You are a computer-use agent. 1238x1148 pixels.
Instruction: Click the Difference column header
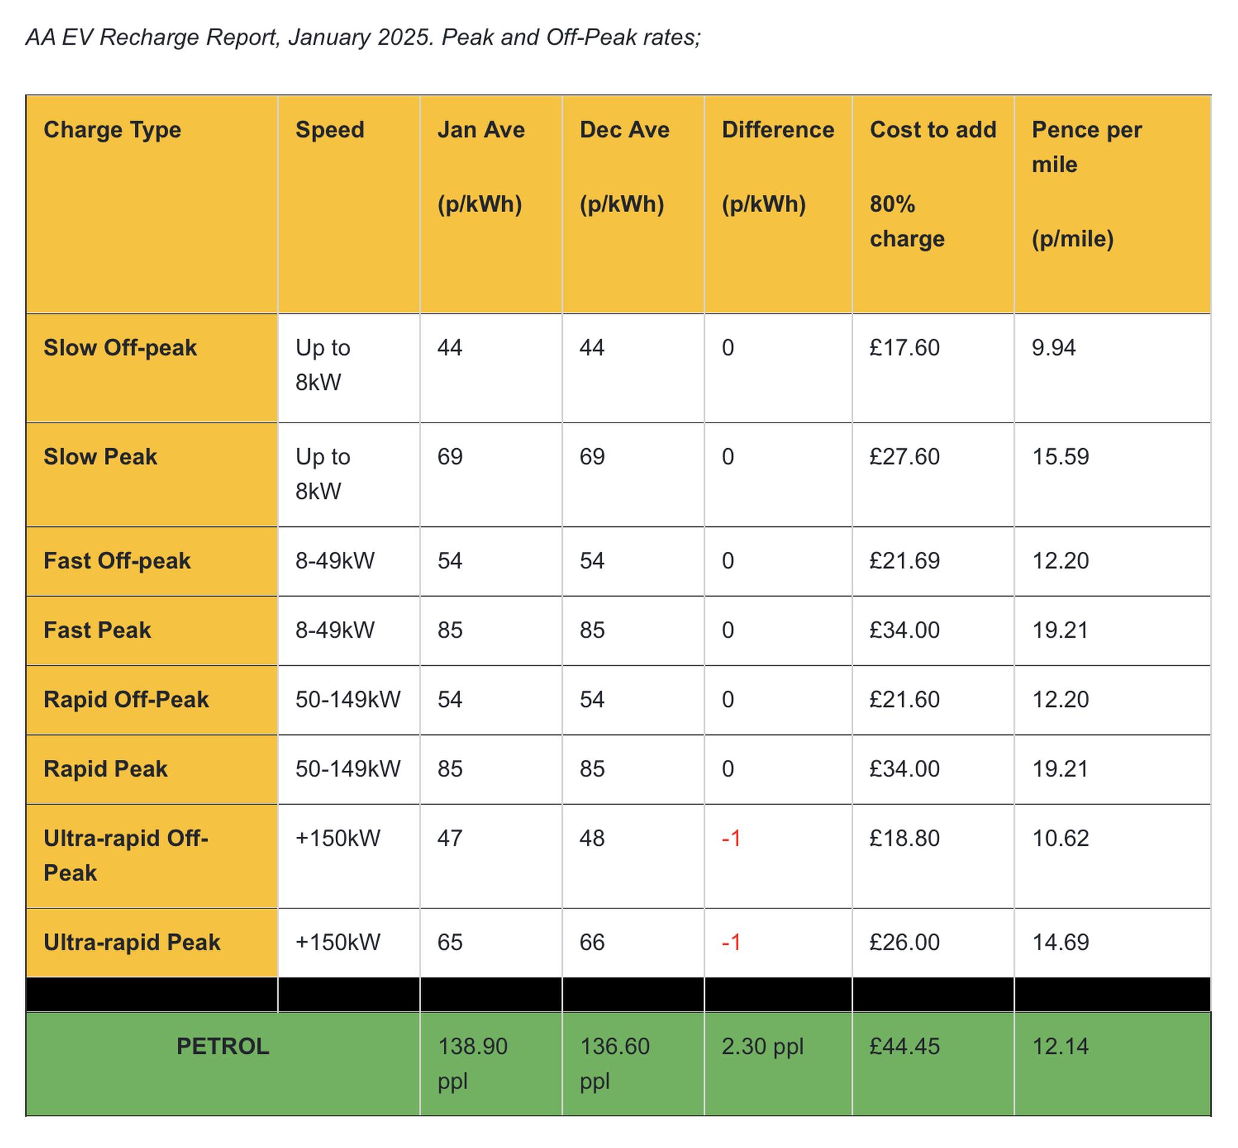tap(777, 130)
